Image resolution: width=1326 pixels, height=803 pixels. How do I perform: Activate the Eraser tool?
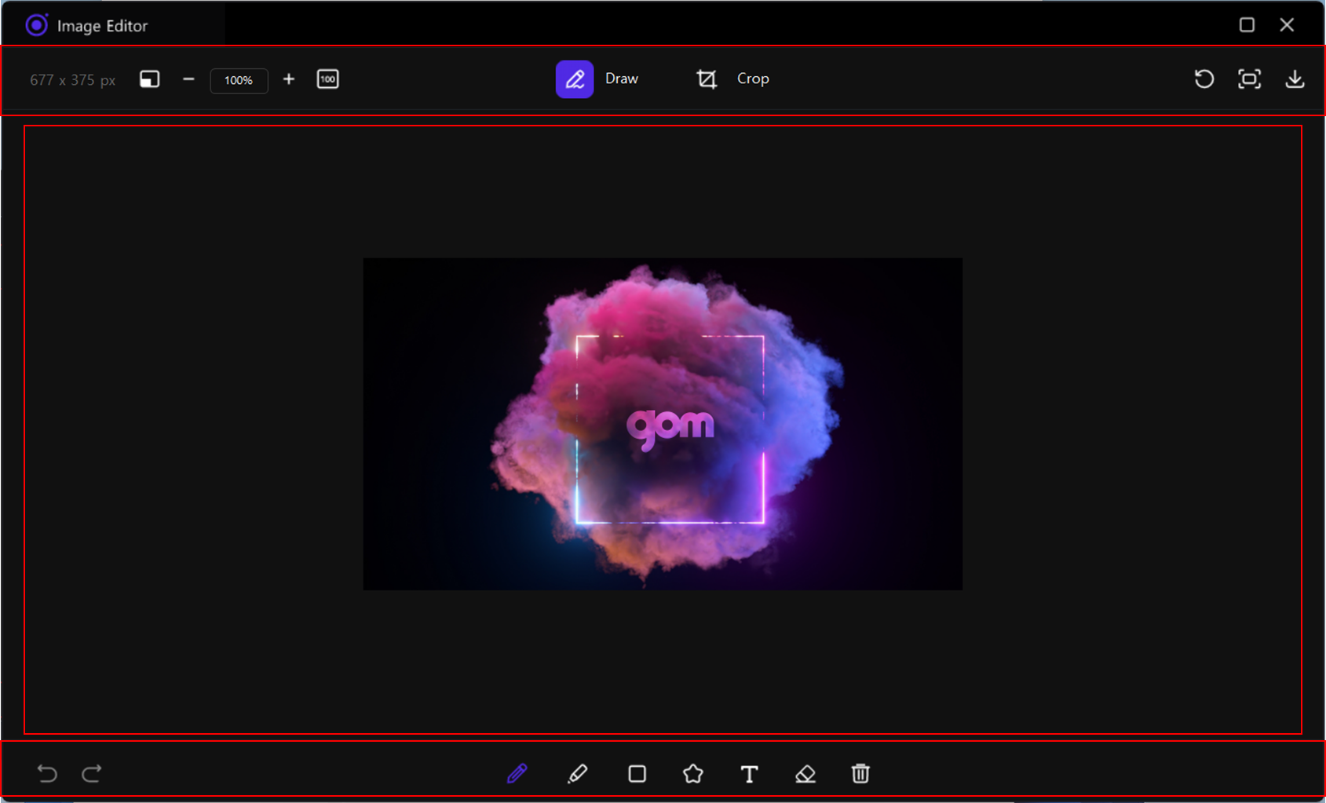coord(805,774)
